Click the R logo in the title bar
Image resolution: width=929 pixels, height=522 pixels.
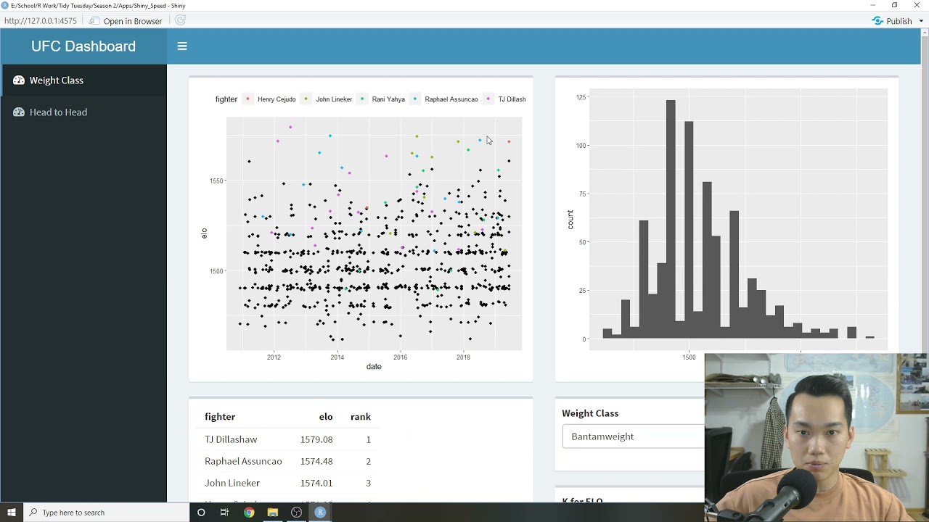(x=5, y=5)
